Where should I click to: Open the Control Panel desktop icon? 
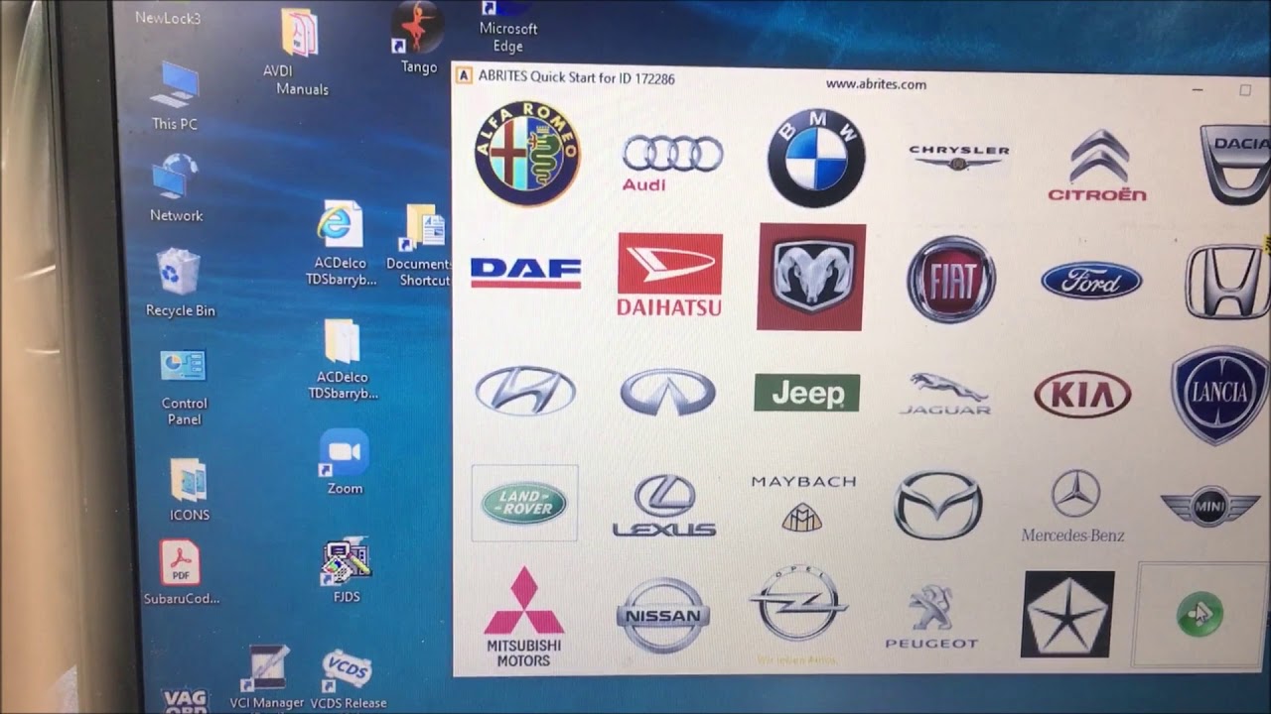pyautogui.click(x=184, y=386)
